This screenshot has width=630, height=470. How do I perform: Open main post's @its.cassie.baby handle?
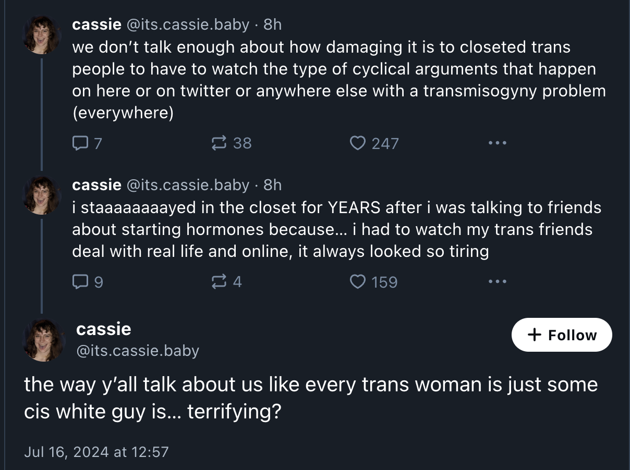138,351
